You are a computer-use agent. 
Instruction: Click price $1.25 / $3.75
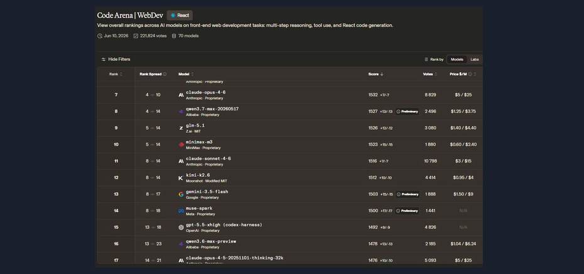pos(463,111)
